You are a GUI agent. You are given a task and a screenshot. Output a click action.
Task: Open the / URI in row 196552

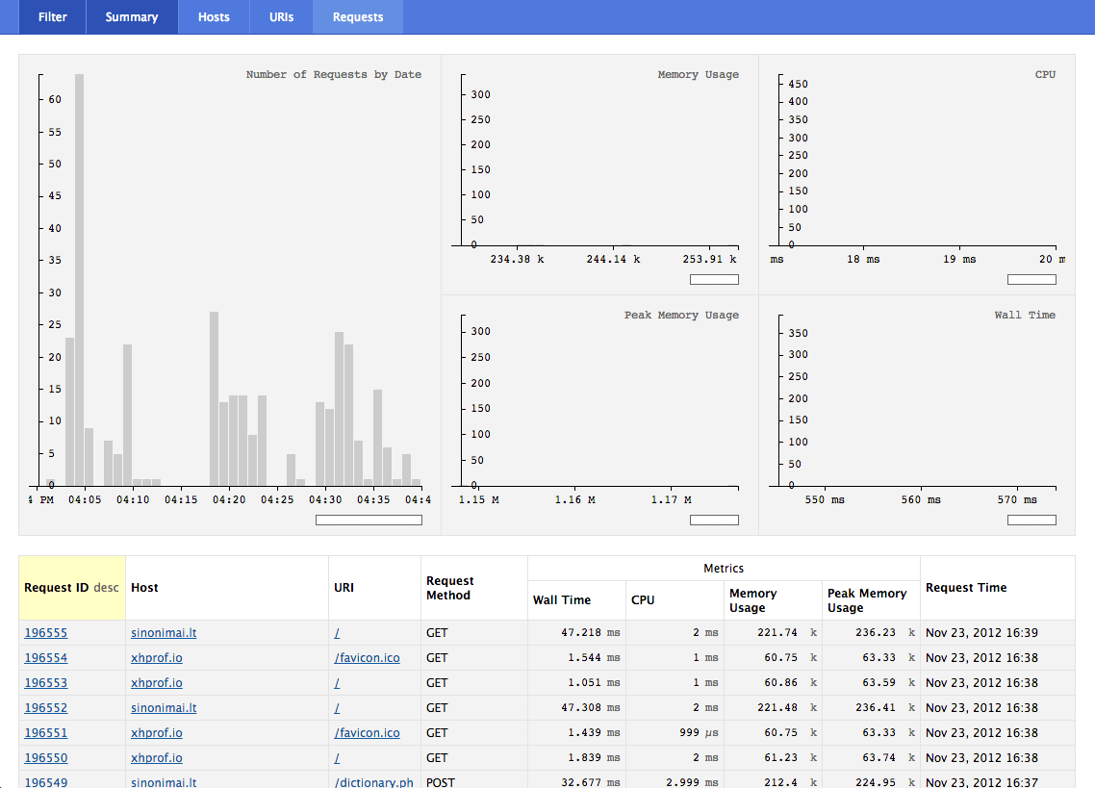[338, 708]
